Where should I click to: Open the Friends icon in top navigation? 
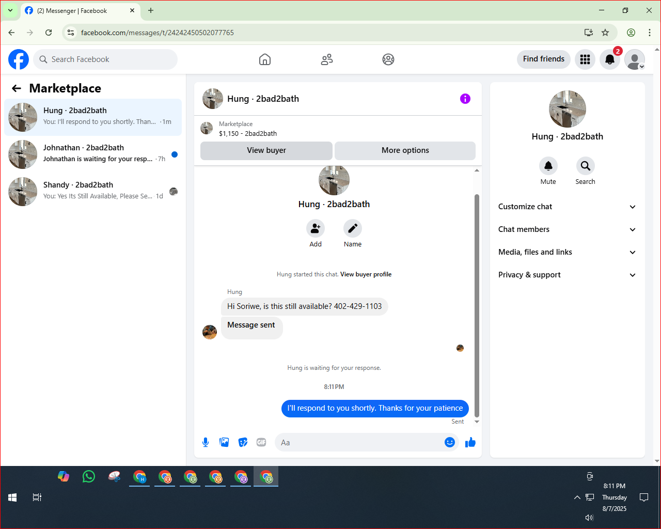[327, 59]
